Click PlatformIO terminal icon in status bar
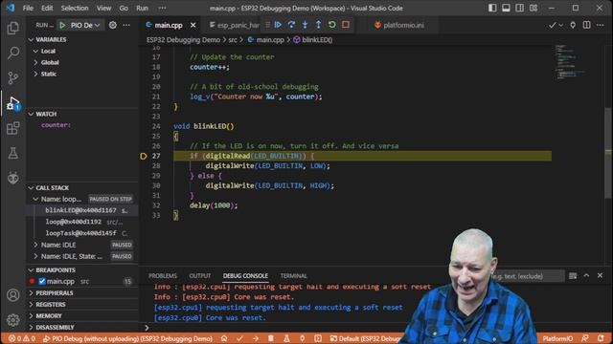Screen dimensions: 613x344 (x=318, y=338)
